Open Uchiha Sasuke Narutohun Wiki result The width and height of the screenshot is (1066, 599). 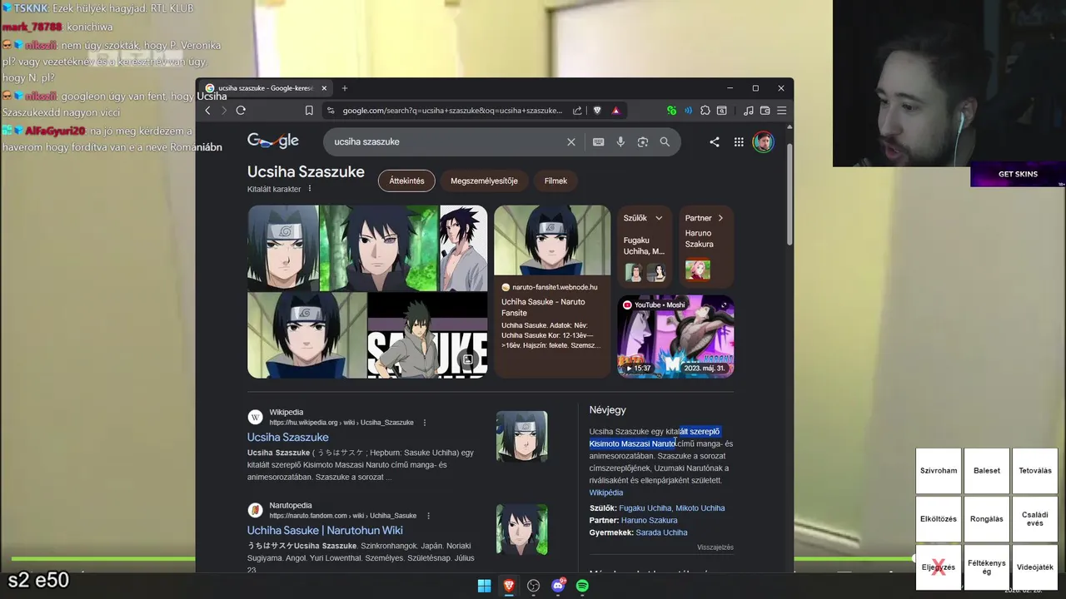click(325, 530)
